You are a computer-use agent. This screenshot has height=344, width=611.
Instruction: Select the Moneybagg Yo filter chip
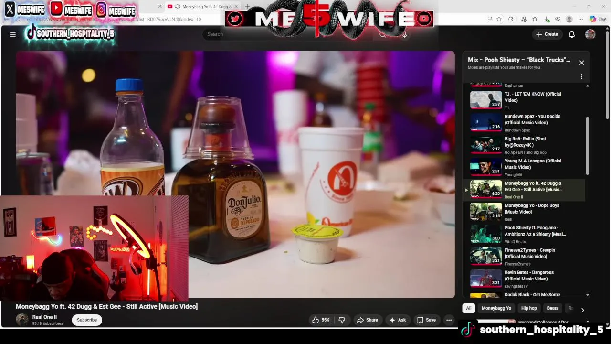point(496,308)
